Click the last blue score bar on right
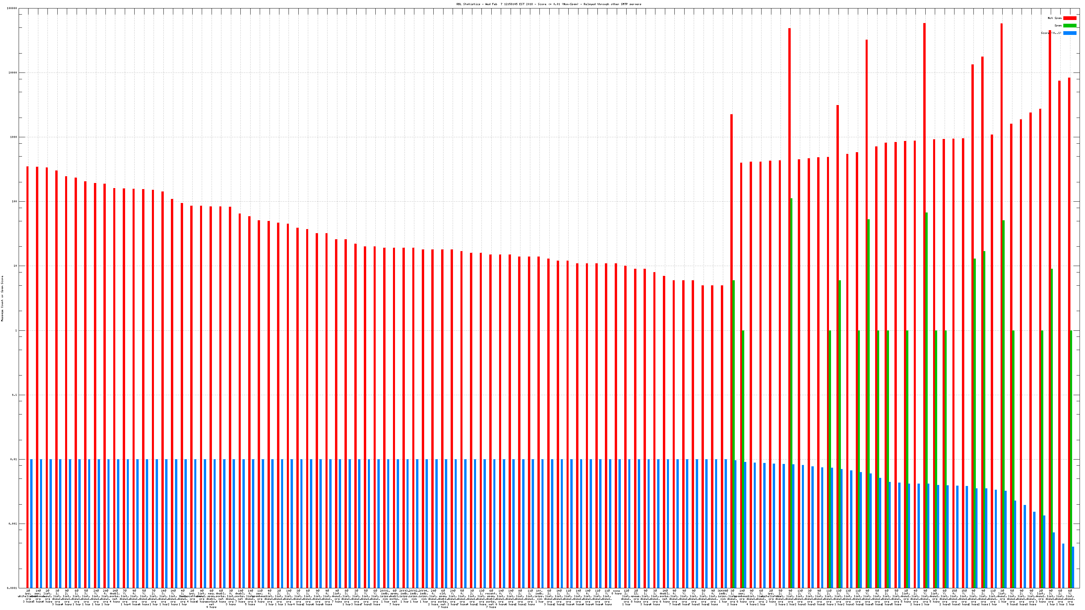 1073,567
